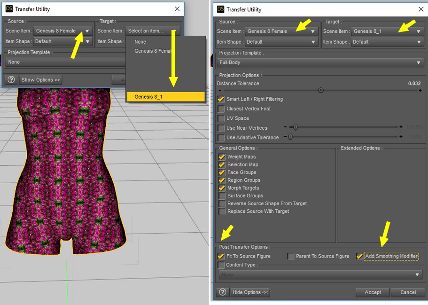Enable Surface Groups option
428x305 pixels.
(x=222, y=196)
